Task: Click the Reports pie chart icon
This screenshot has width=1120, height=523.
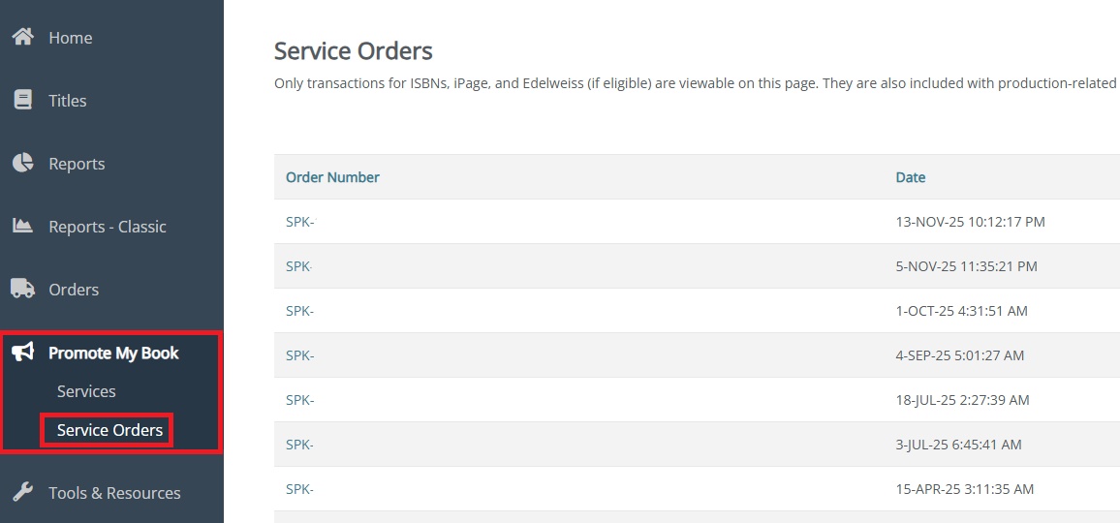Action: click(23, 163)
